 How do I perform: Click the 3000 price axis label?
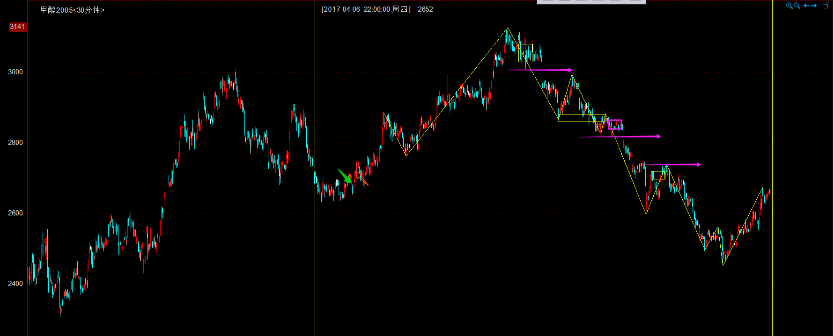[15, 72]
